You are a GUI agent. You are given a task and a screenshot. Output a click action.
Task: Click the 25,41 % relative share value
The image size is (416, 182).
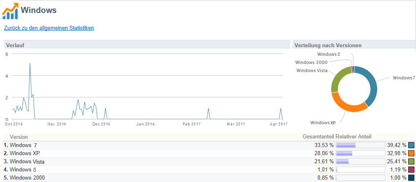pos(397,161)
